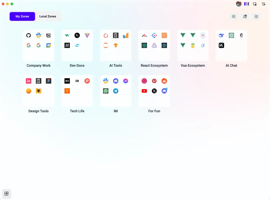Screen dimensions: 270x200
Task: Launch Notion from the Company Work zone
Action: point(49,35)
